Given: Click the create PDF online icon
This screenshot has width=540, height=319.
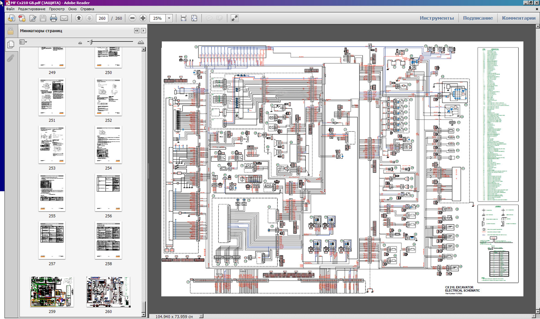Looking at the screenshot, I should tap(22, 18).
